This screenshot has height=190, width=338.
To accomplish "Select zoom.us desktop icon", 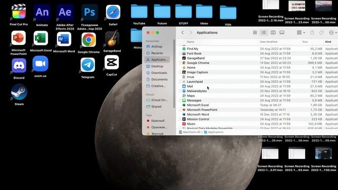I will tap(40, 64).
